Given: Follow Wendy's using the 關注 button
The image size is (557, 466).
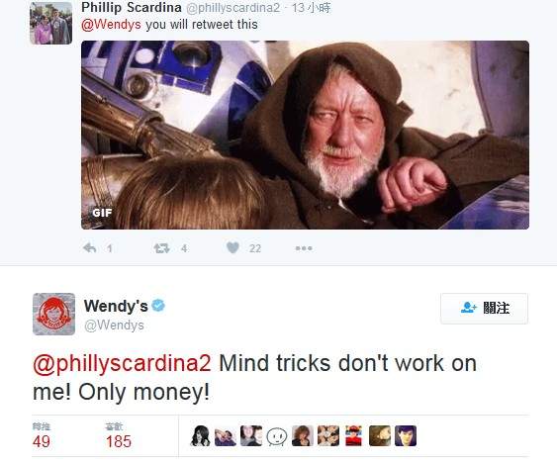Looking at the screenshot, I should pos(484,308).
